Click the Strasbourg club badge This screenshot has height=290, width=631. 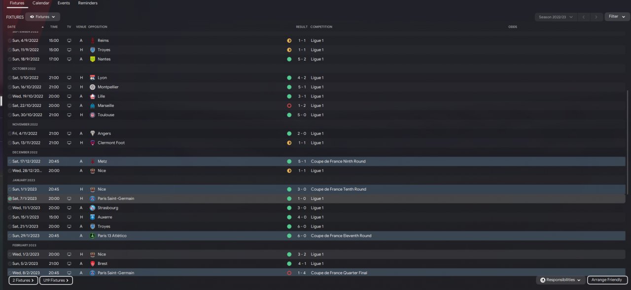tap(92, 208)
